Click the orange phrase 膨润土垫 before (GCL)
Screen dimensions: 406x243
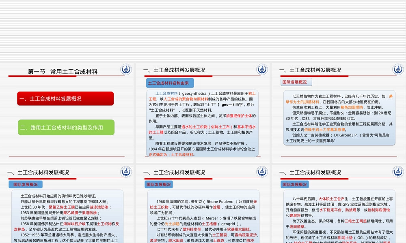[345, 238]
